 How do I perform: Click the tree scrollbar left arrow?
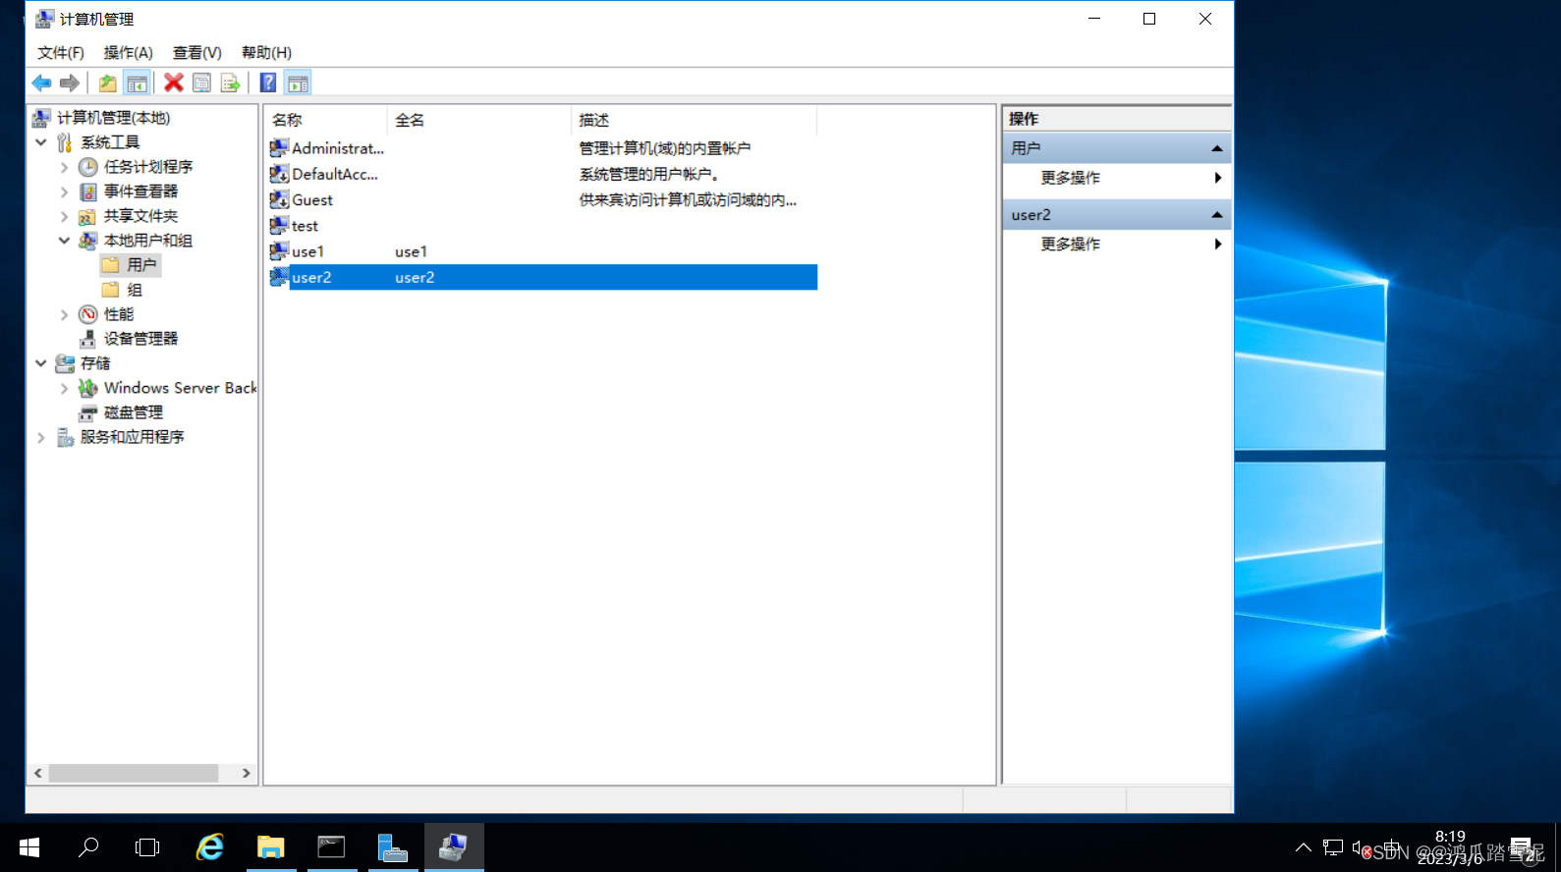point(38,773)
